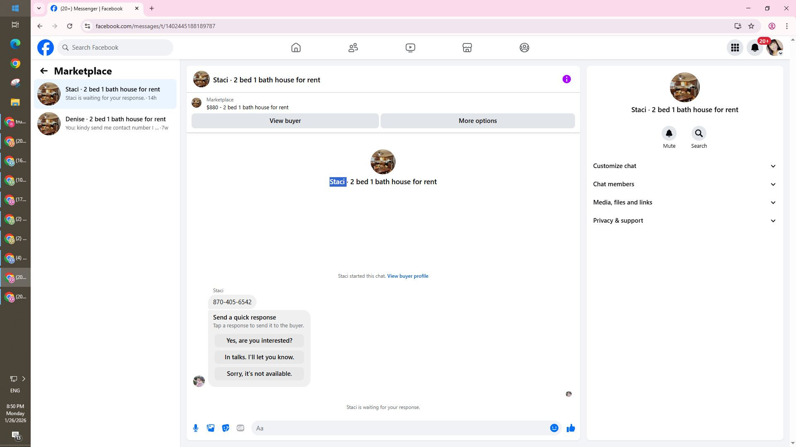Attach a photo using the image icon
Image resolution: width=796 pixels, height=447 pixels.
coord(211,428)
